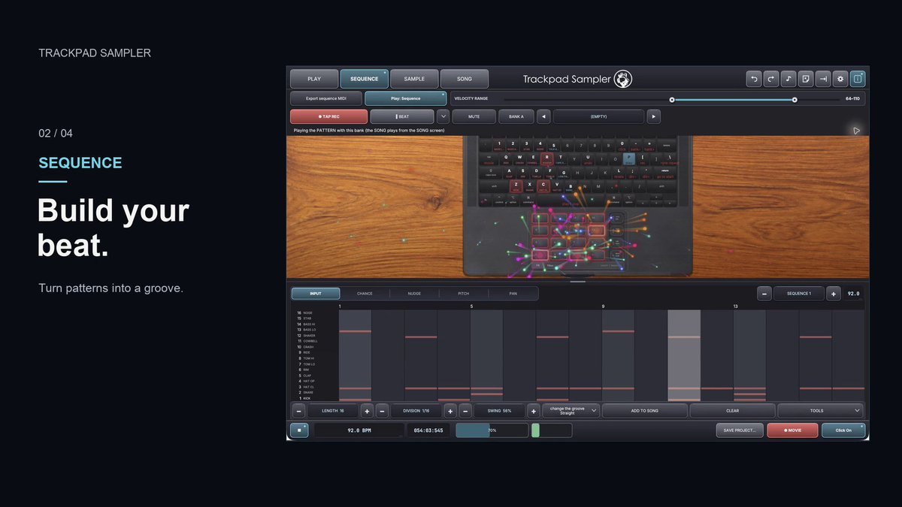Select the CHANCE lane tab
This screenshot has height=507, width=902.
tap(365, 294)
